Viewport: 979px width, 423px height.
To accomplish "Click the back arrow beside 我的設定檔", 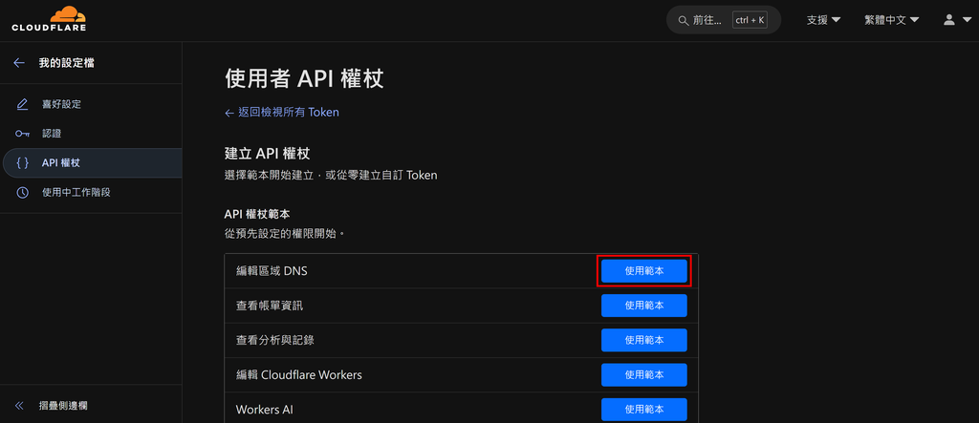I will [19, 62].
